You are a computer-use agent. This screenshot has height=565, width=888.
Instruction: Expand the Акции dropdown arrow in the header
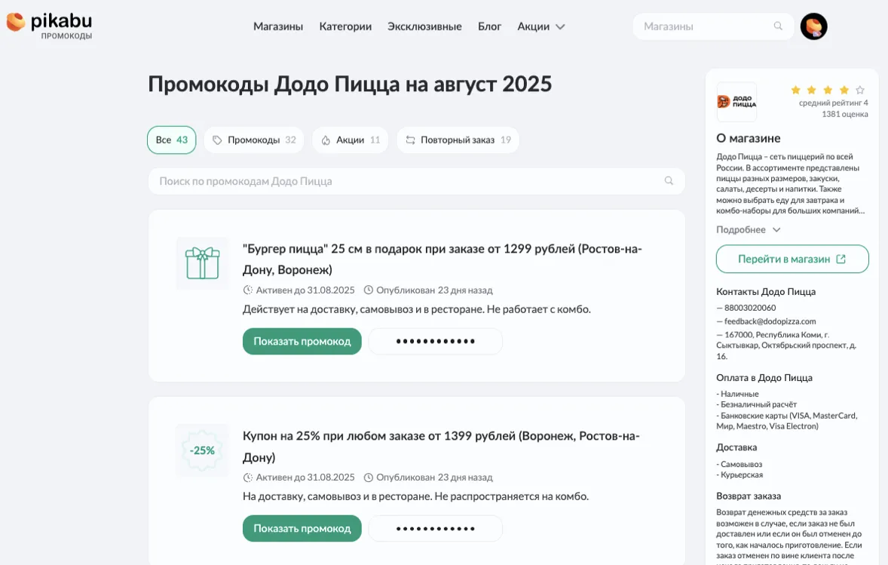click(x=560, y=26)
